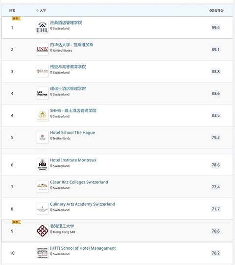Click the UNLV university logo

point(42,49)
